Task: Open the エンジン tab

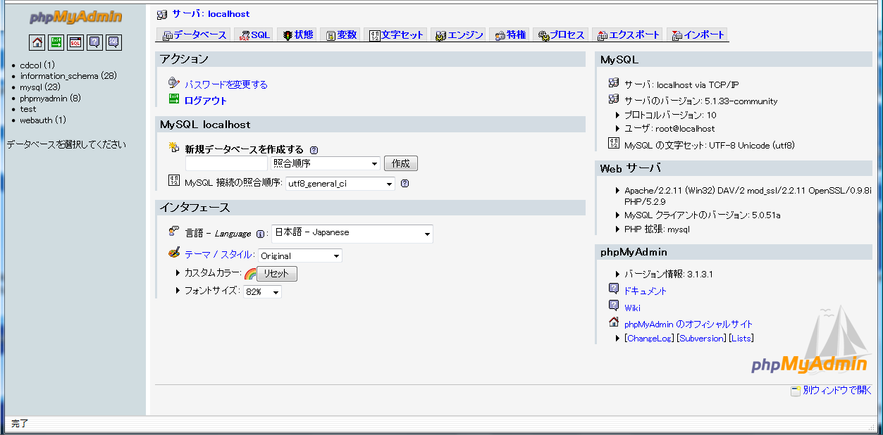Action: [x=459, y=34]
